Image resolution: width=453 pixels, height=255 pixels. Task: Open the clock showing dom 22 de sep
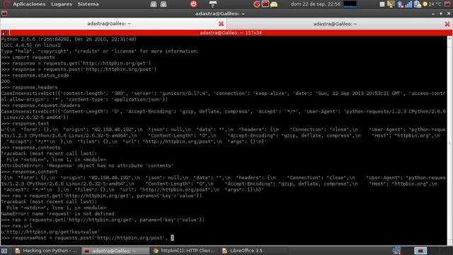coord(316,4)
